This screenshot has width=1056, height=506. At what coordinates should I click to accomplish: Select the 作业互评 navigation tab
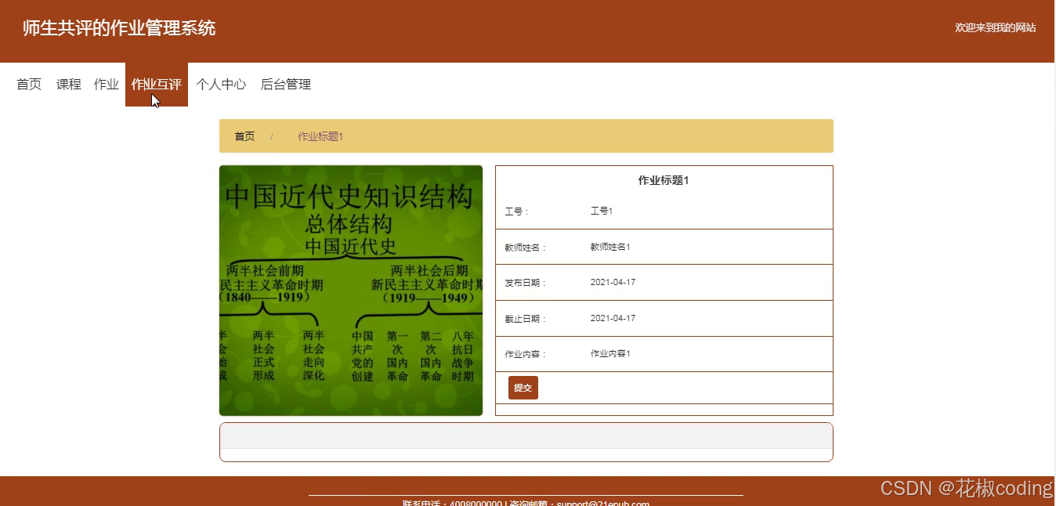pos(156,84)
